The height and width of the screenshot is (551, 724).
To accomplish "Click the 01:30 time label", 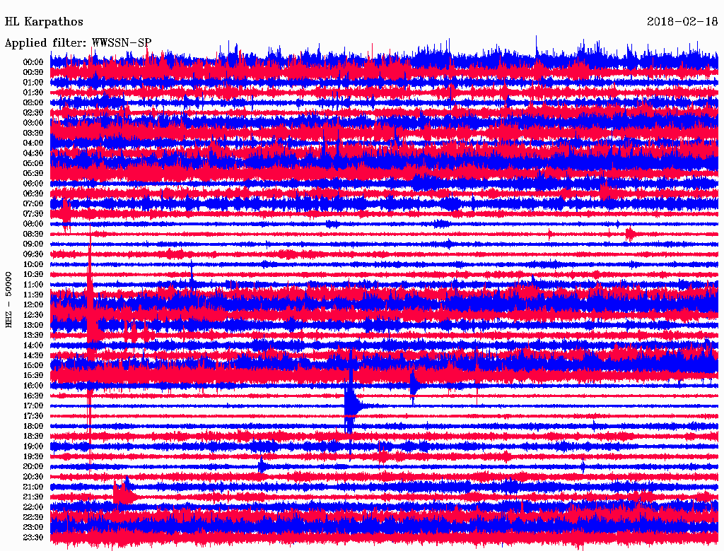I will (33, 93).
